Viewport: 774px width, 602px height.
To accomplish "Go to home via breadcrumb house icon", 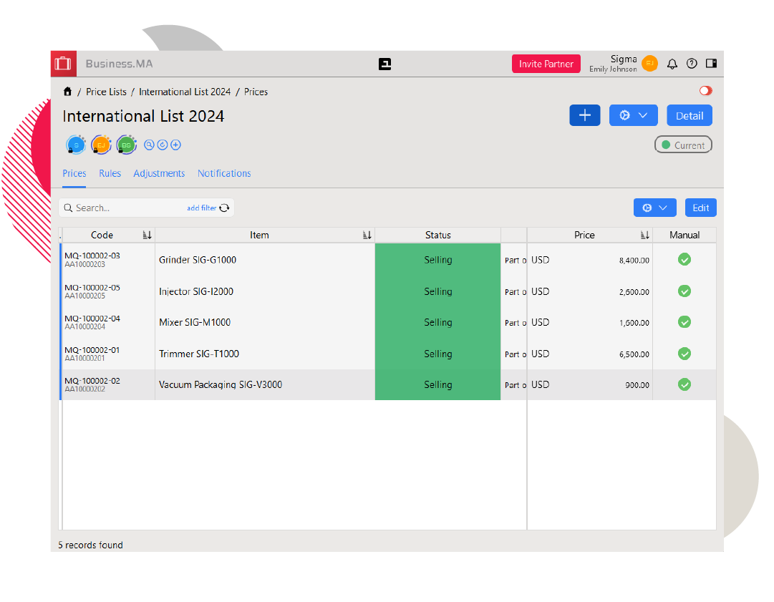I will [x=67, y=92].
